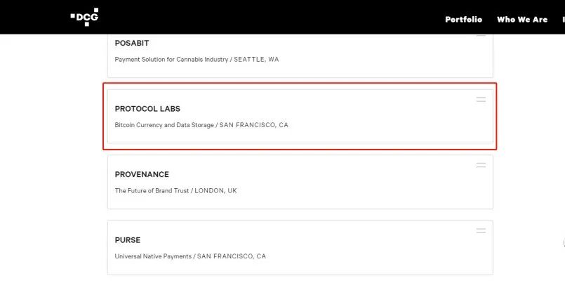Viewport: 565px width, 283px height.
Task: Select Bitcoin Currency and Data Storage text
Action: click(x=164, y=125)
